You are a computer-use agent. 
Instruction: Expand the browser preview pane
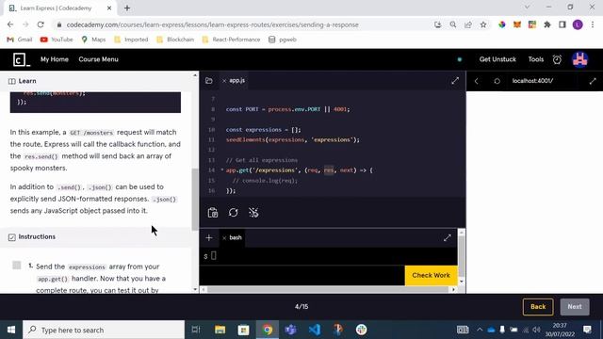[593, 81]
